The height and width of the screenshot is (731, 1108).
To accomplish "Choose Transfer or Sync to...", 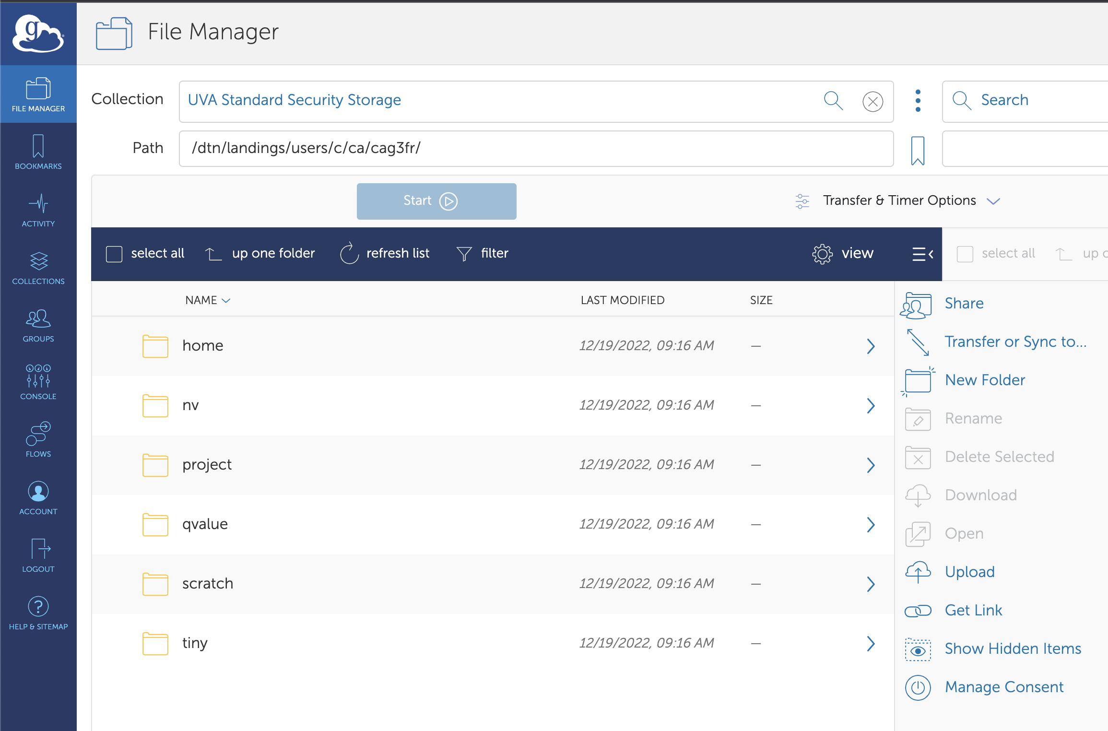I will click(x=1015, y=342).
